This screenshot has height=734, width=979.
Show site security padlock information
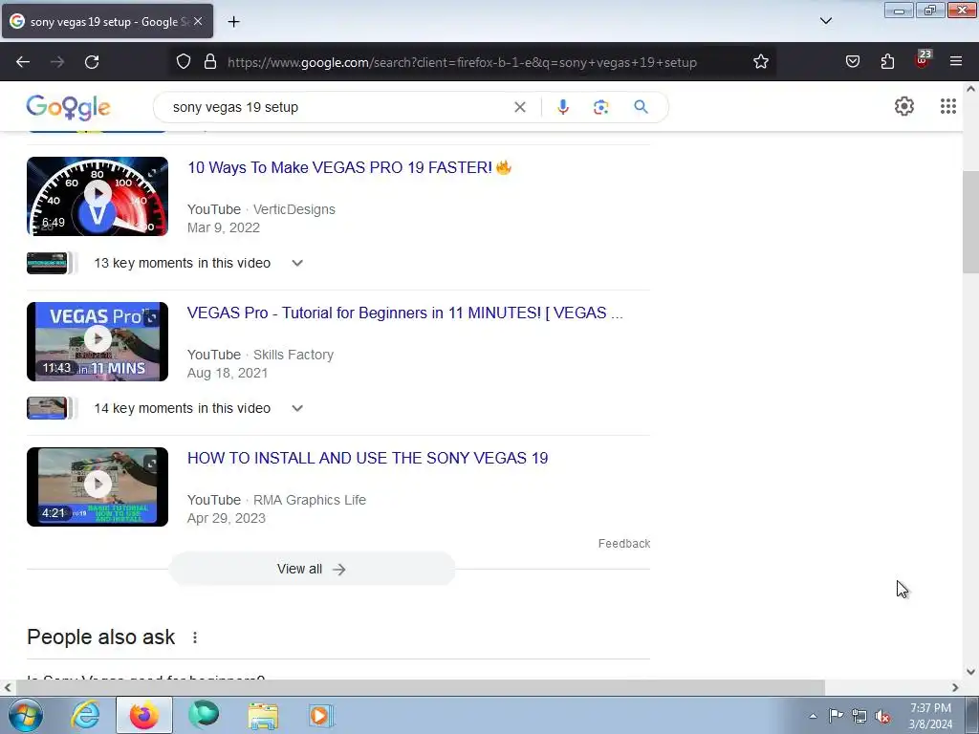[x=210, y=62]
